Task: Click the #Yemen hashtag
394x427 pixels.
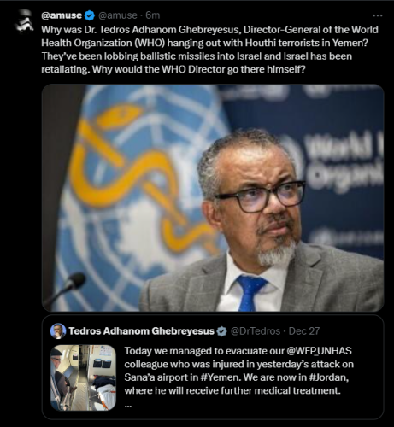Action: pyautogui.click(x=220, y=377)
